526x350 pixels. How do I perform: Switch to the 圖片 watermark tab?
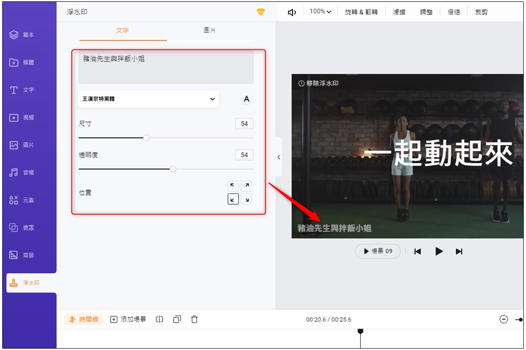coord(210,31)
